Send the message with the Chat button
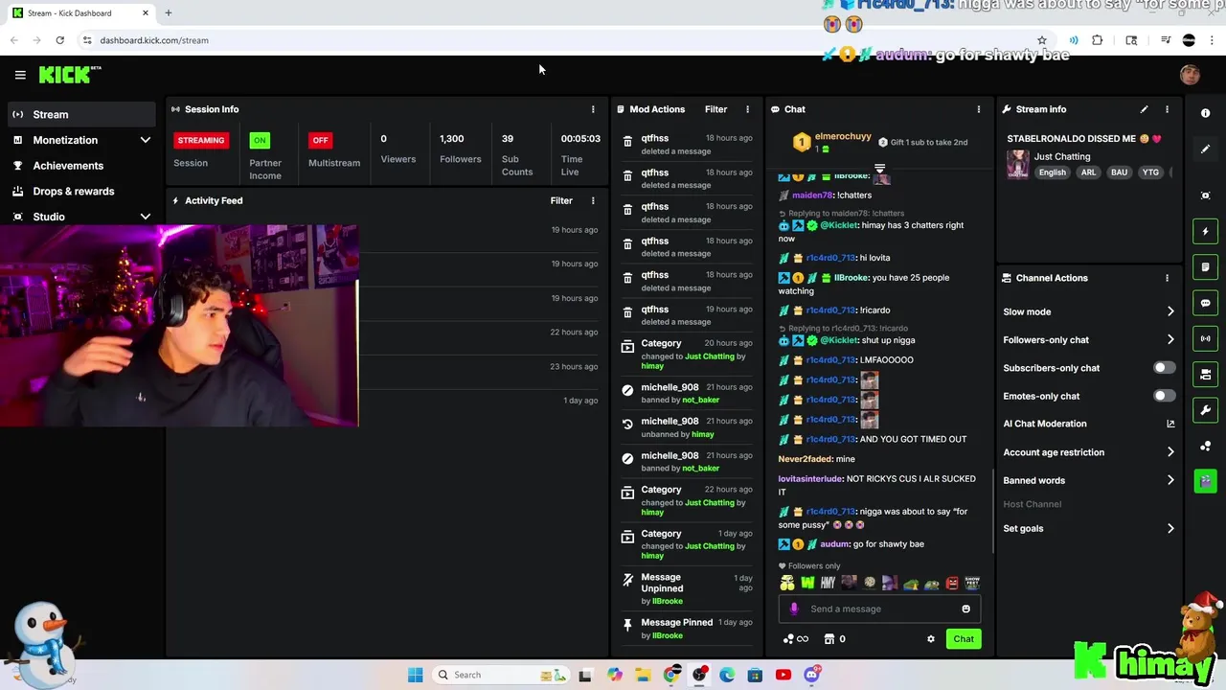The image size is (1226, 690). coord(964,639)
